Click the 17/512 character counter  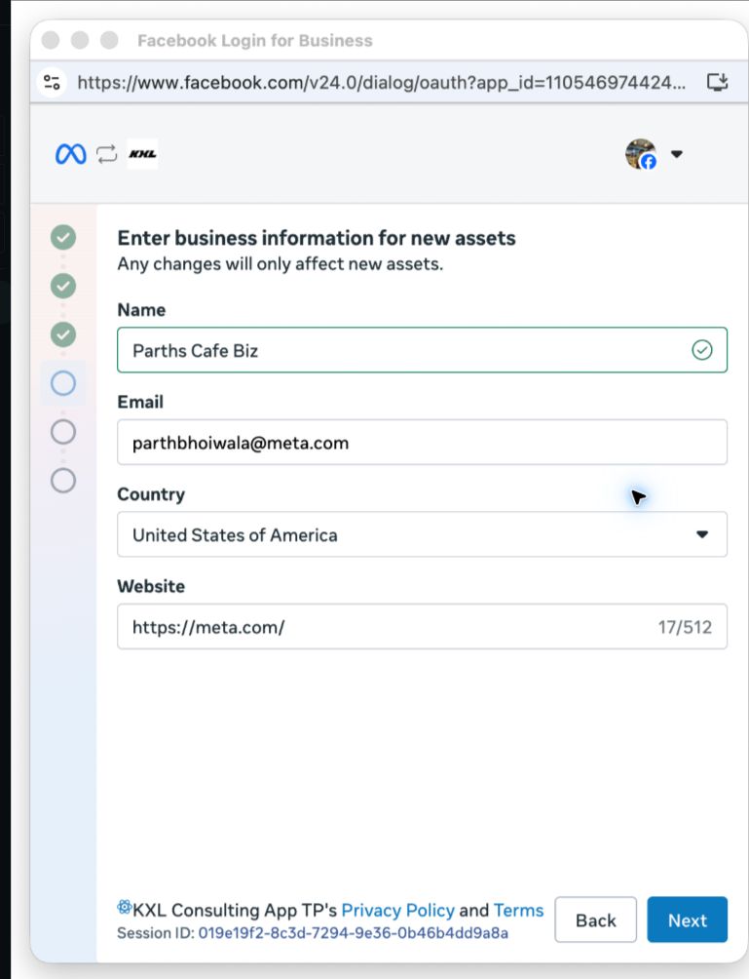[x=685, y=627]
